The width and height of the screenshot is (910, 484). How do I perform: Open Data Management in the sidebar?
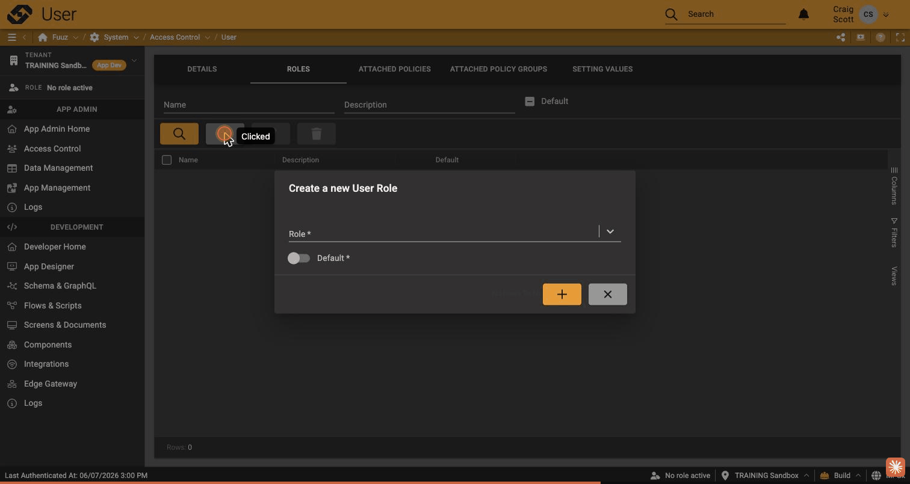[72, 168]
